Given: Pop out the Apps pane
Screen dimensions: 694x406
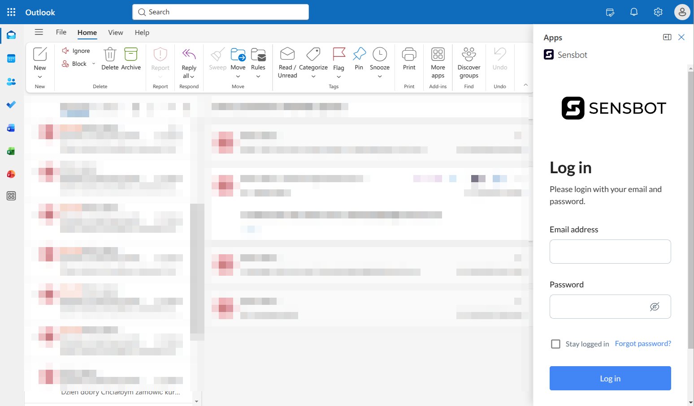Looking at the screenshot, I should click(x=667, y=37).
